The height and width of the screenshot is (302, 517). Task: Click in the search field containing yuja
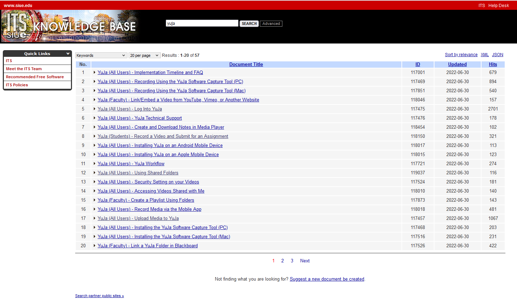pyautogui.click(x=202, y=24)
